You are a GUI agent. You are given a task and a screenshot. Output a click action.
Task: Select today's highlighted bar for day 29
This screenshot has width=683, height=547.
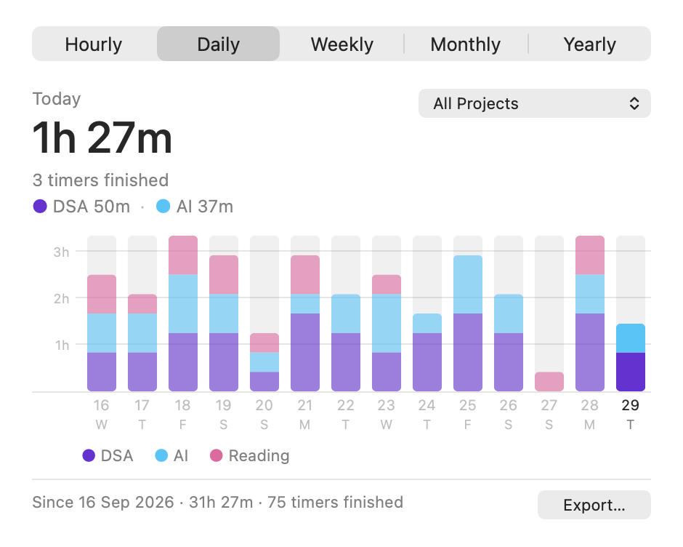[x=631, y=358]
